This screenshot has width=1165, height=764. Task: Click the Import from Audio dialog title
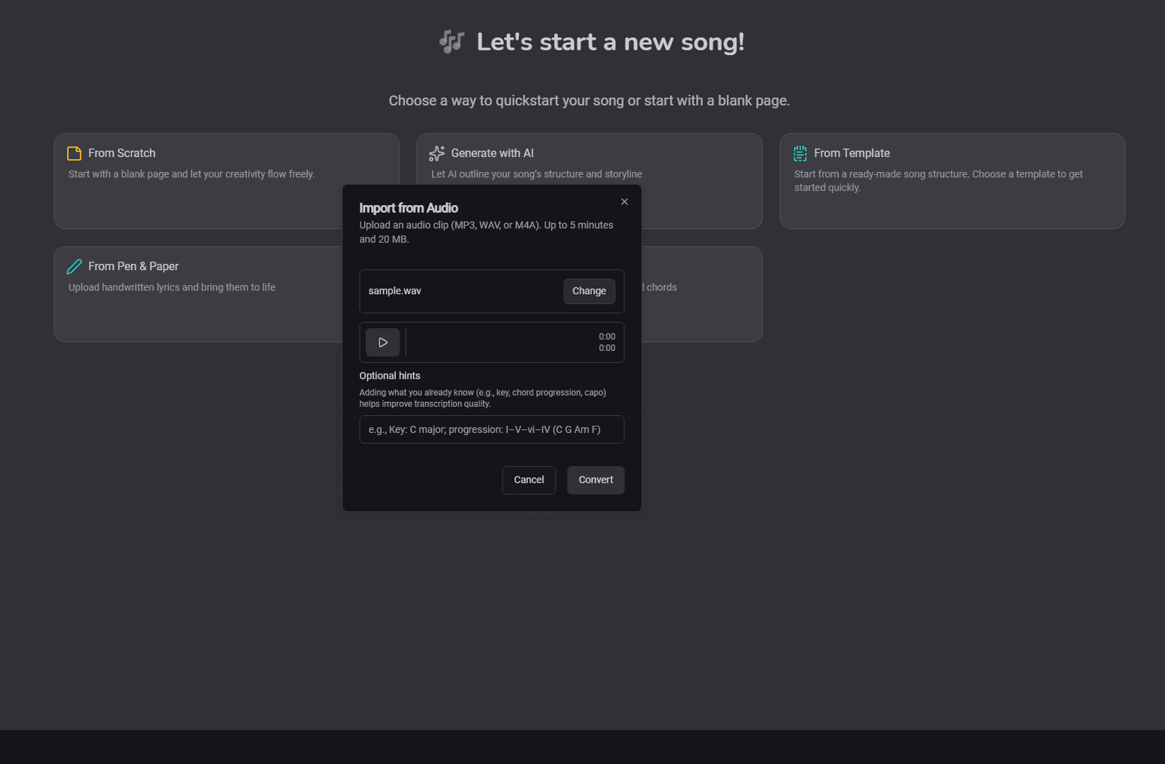[409, 208]
